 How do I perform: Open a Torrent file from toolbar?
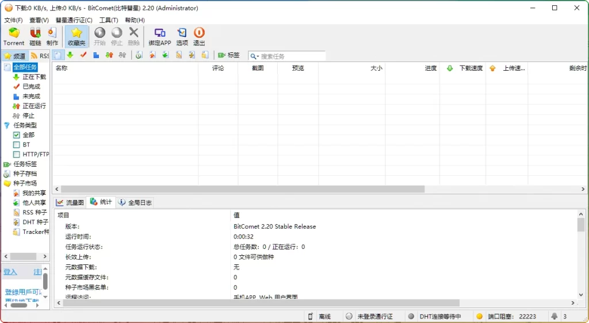tap(14, 36)
